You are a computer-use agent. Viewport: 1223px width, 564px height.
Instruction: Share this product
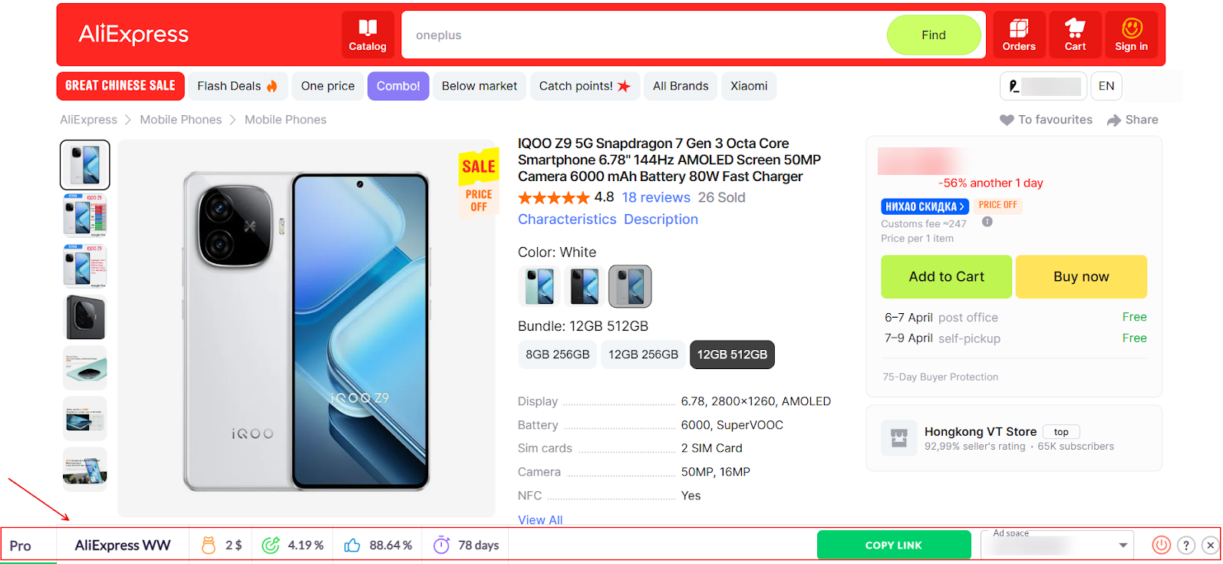click(x=1132, y=120)
